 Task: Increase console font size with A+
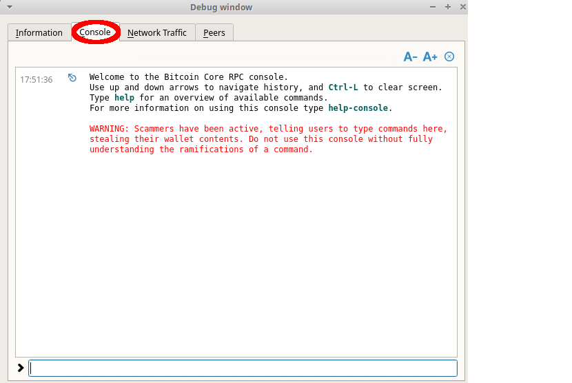(430, 57)
